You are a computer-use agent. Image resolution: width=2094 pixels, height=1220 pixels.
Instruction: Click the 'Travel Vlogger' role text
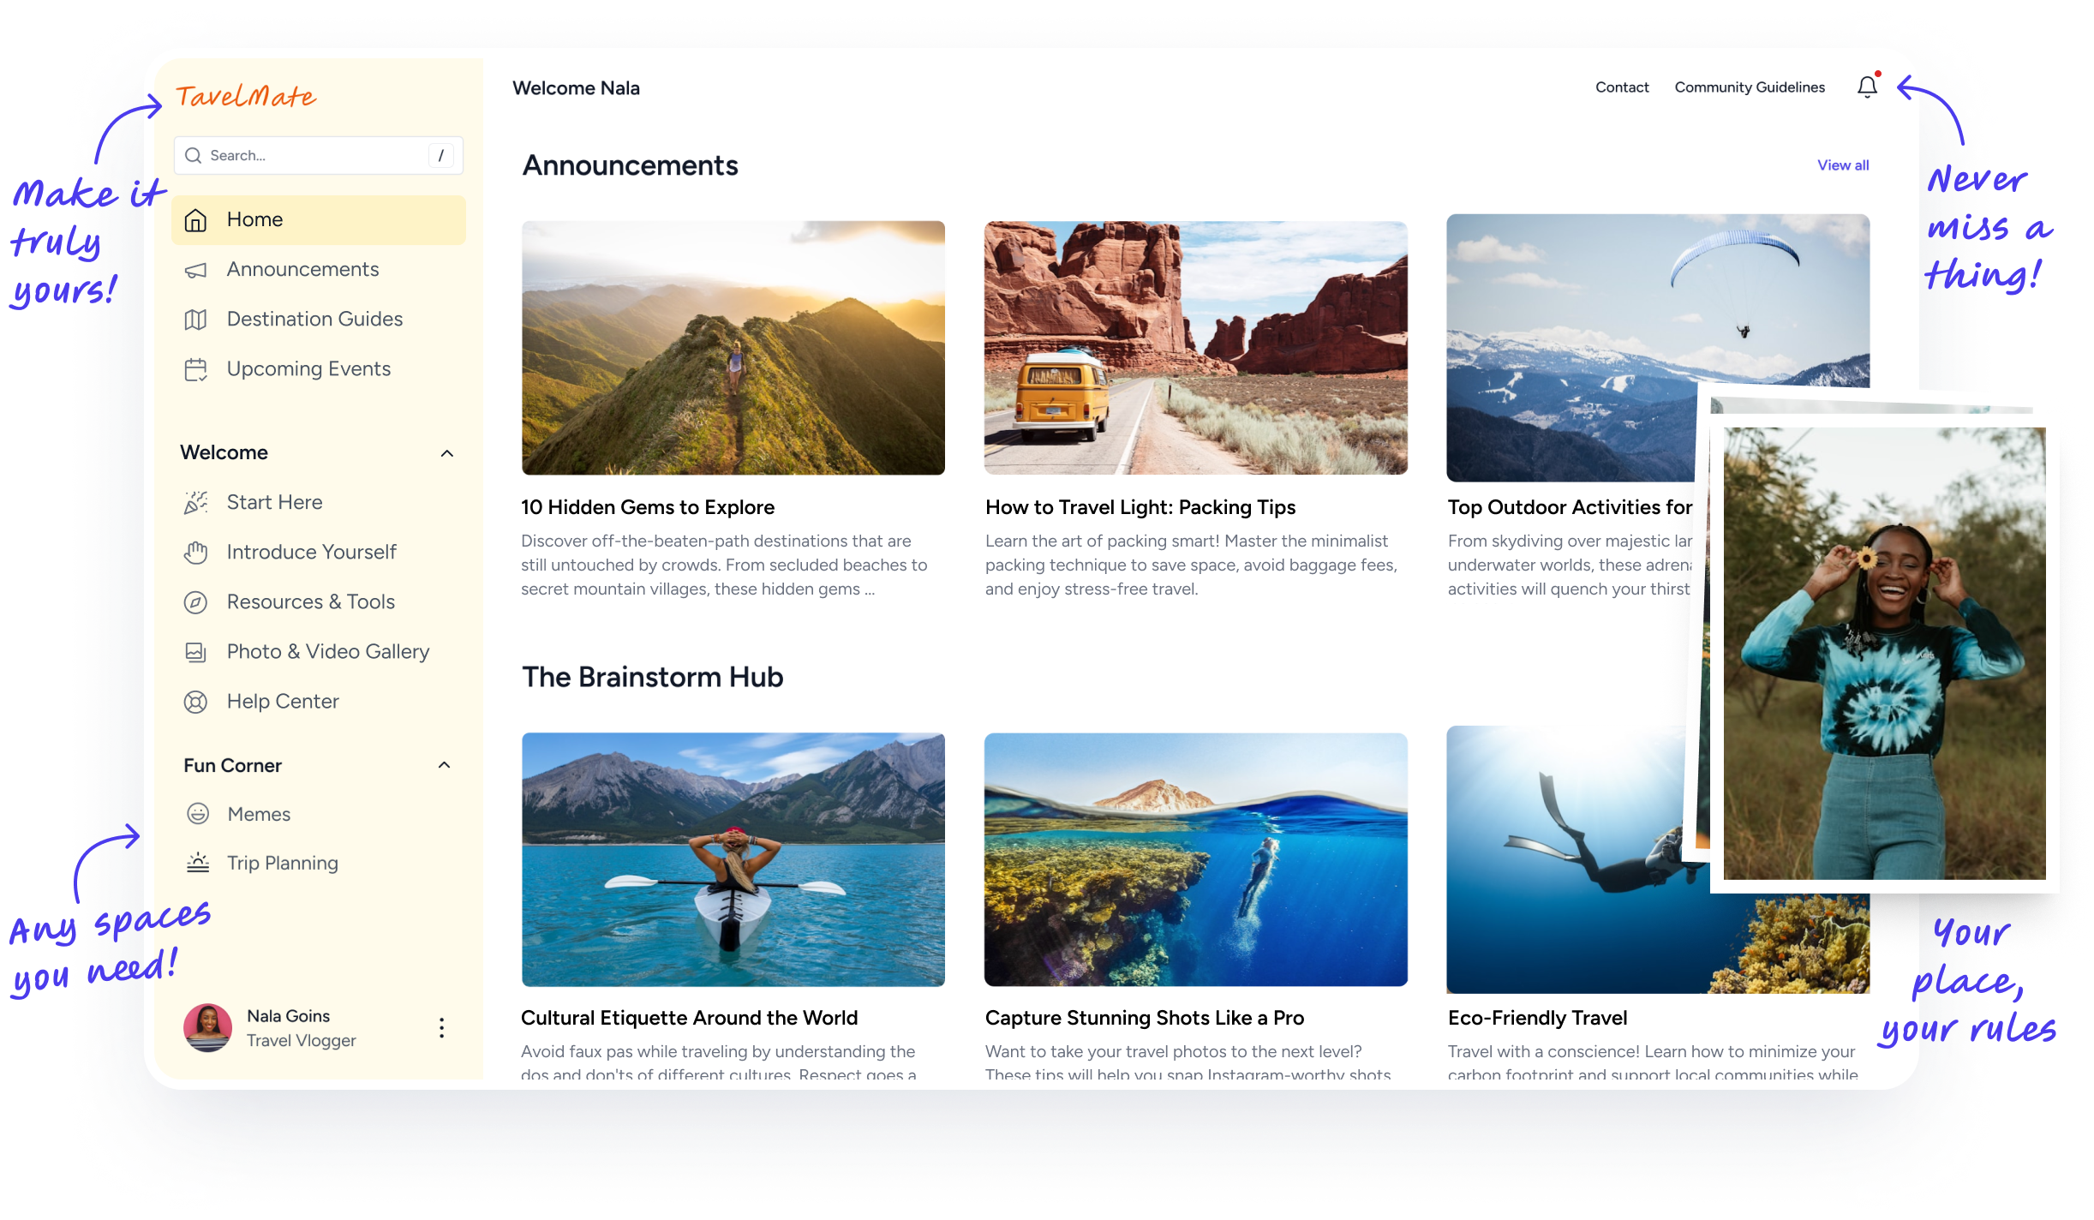[x=301, y=1040]
